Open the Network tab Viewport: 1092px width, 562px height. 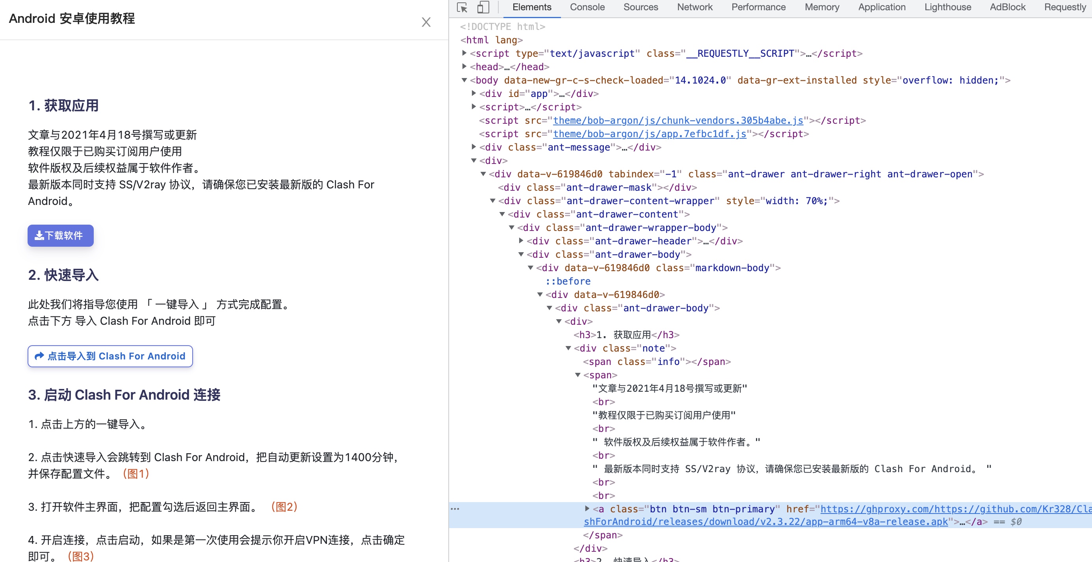pos(695,7)
